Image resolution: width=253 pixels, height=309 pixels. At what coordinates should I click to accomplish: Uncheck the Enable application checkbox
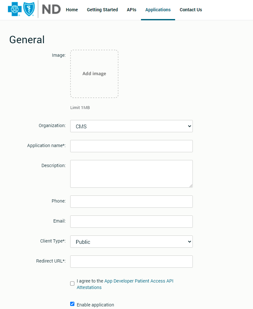72,304
